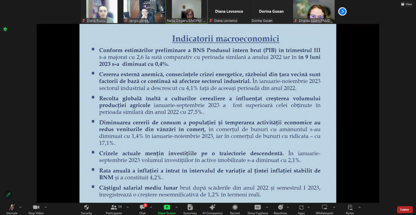Click the 'Recolta globală înaltă' bullet text

(209, 105)
